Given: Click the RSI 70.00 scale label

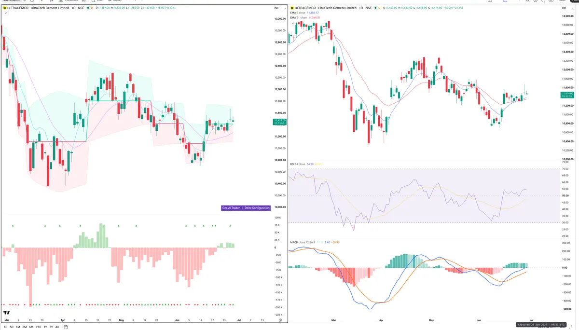Looking at the screenshot, I should (x=565, y=169).
